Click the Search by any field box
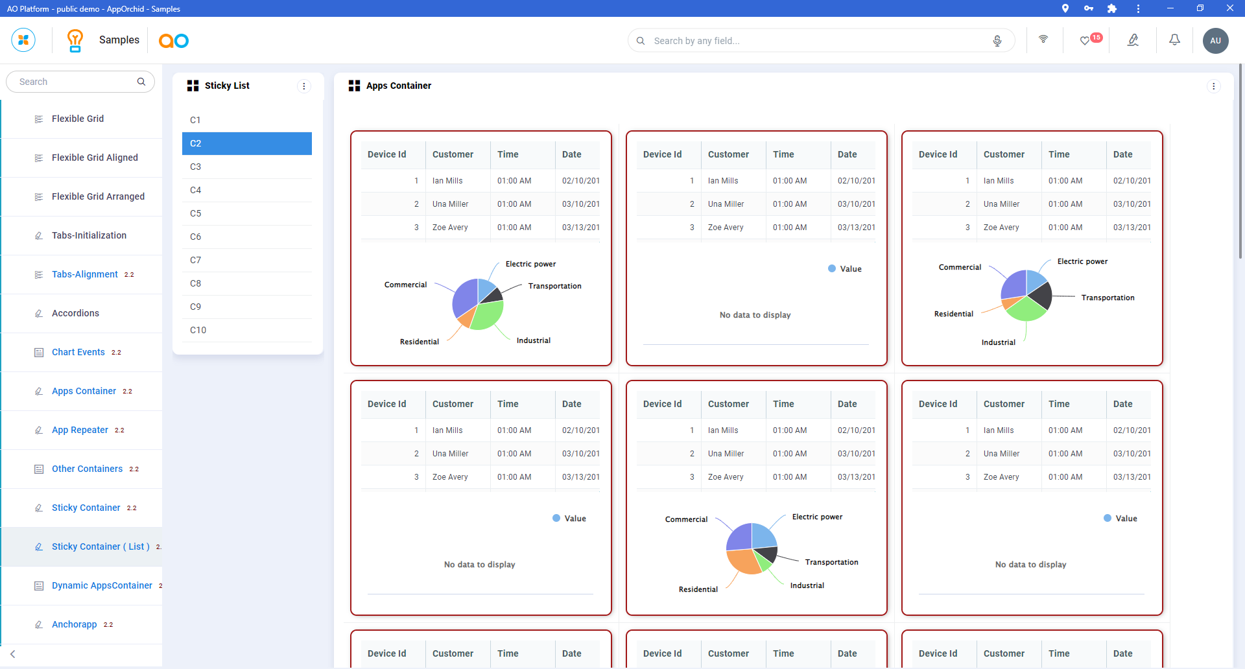This screenshot has width=1245, height=669. (817, 41)
